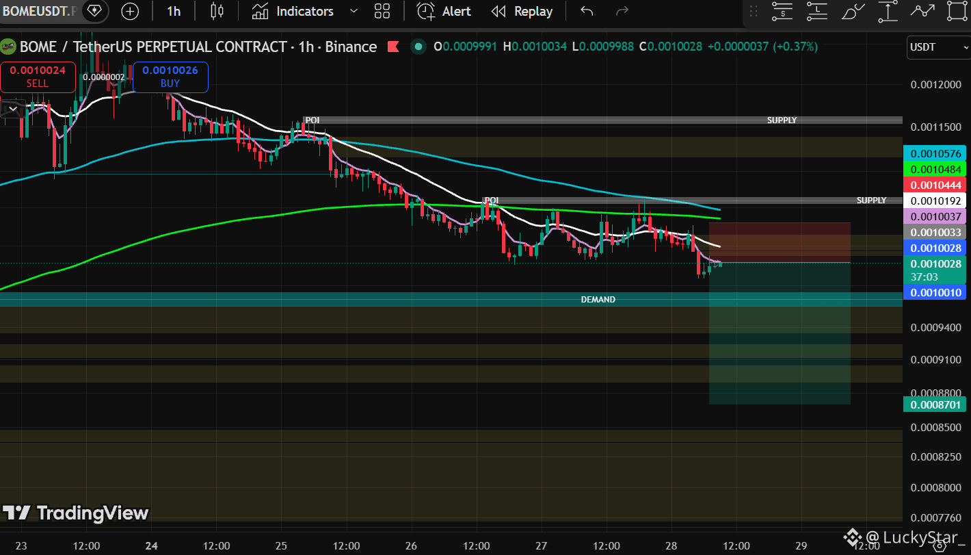This screenshot has width=971, height=555.
Task: Collapse the legend with the chevron arrow
Action: coord(13,108)
